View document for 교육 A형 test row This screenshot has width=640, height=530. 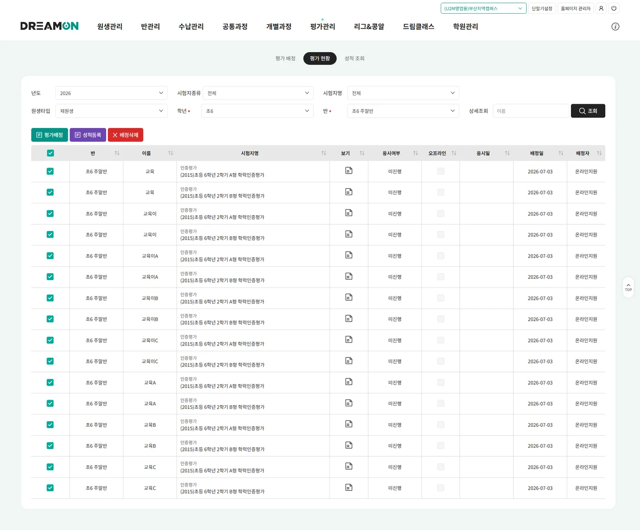[349, 170]
